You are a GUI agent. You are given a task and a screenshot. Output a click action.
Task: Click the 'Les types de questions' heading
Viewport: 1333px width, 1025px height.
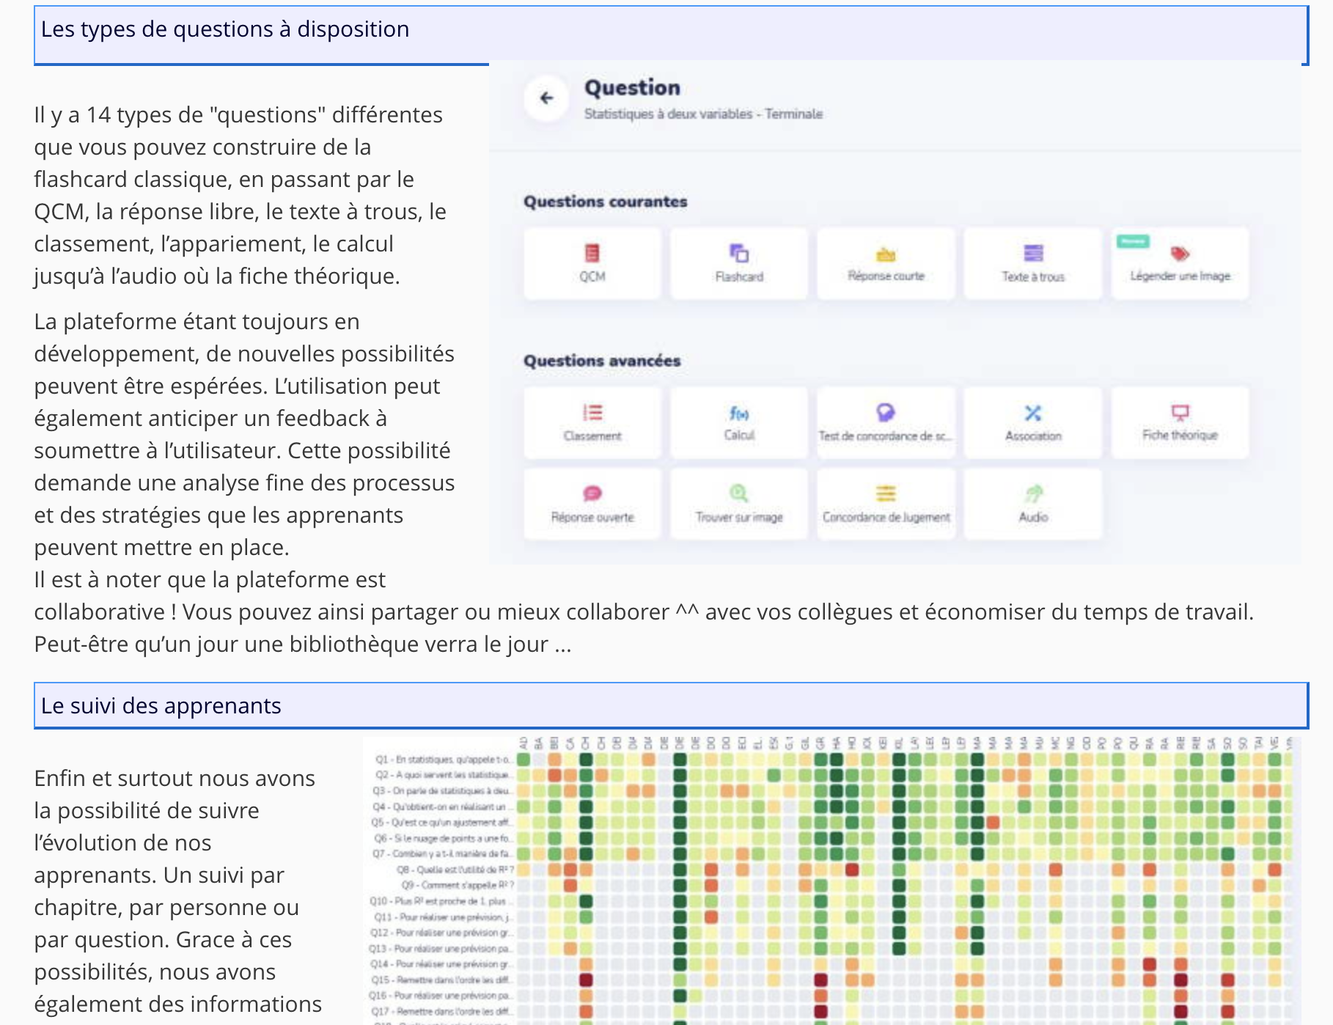[225, 29]
